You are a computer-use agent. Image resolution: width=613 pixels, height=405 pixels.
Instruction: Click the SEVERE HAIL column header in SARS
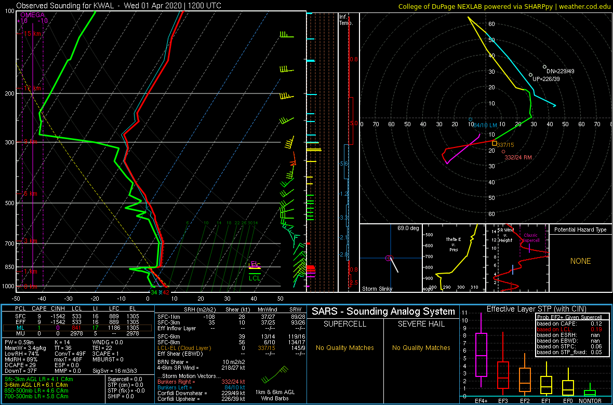click(x=422, y=324)
